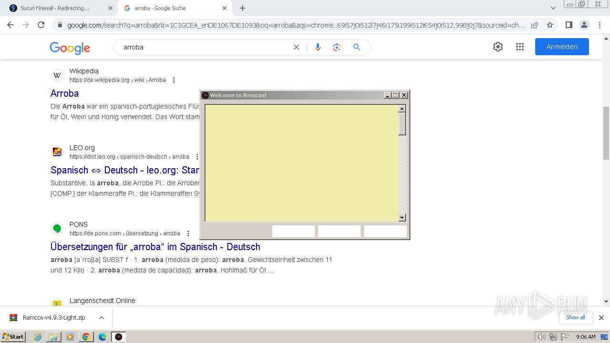Open the Windows Start menu
Image resolution: width=610 pixels, height=343 pixels.
point(13,337)
